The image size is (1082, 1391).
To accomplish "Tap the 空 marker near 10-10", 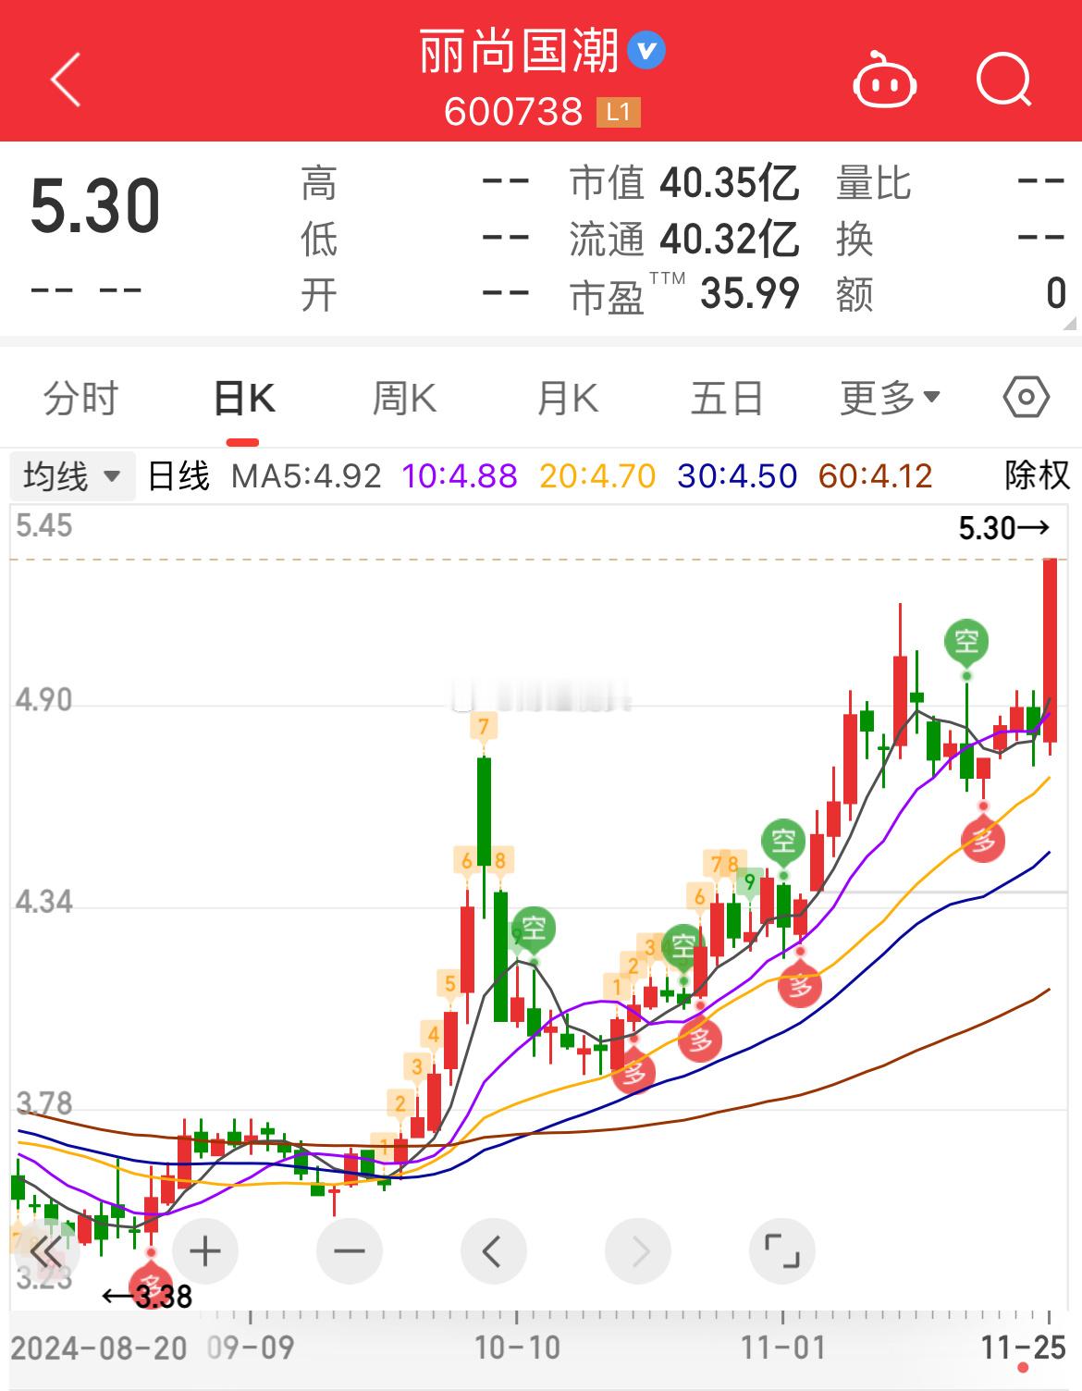I will pyautogui.click(x=535, y=928).
